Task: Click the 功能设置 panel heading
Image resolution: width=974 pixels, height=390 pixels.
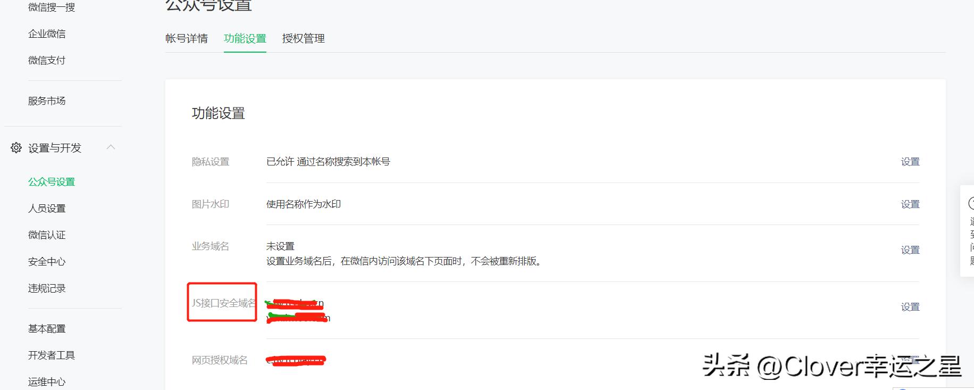Action: point(219,113)
